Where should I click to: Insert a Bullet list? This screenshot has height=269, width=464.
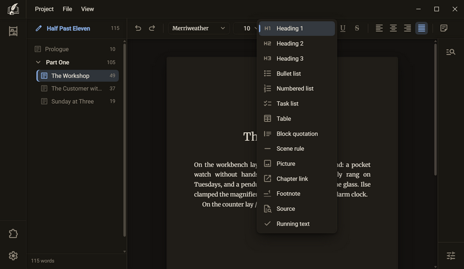coord(297,74)
